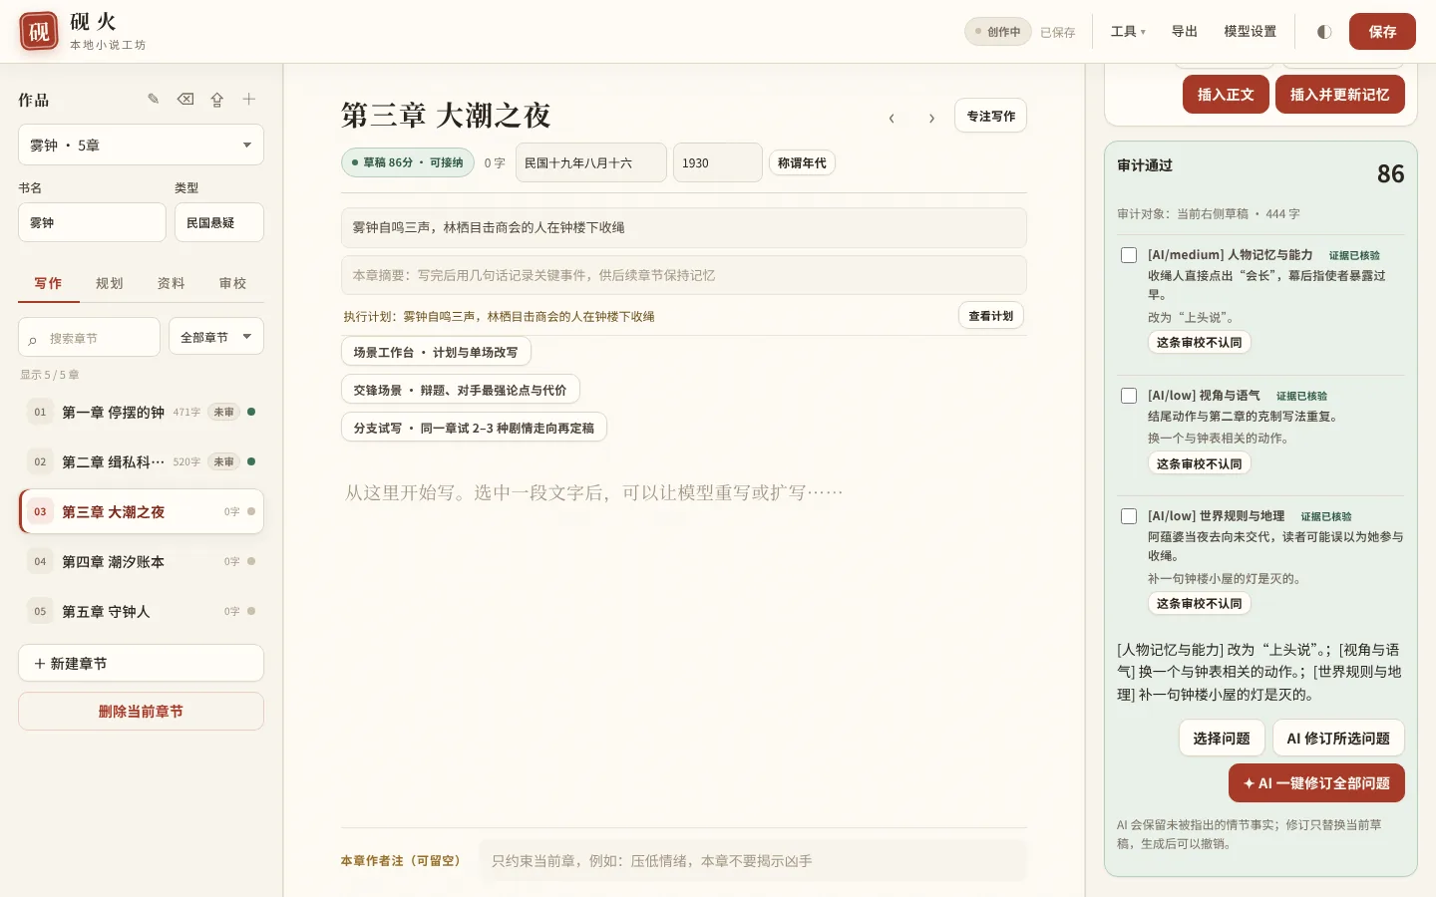1436x897 pixels.
Task: Switch to the 写作 tab
Action: pos(48,283)
